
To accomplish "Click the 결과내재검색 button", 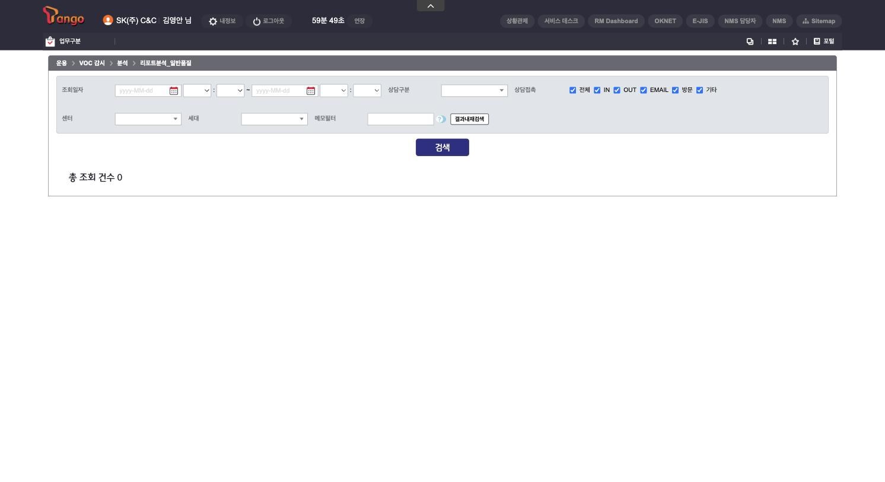I will (x=470, y=119).
